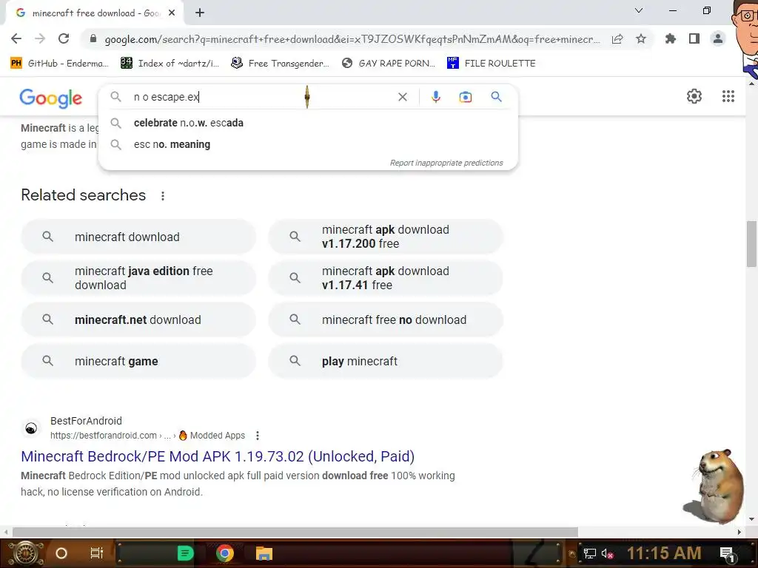Screen dimensions: 758x568
Task: Click the browser forward arrow
Action: [40, 38]
